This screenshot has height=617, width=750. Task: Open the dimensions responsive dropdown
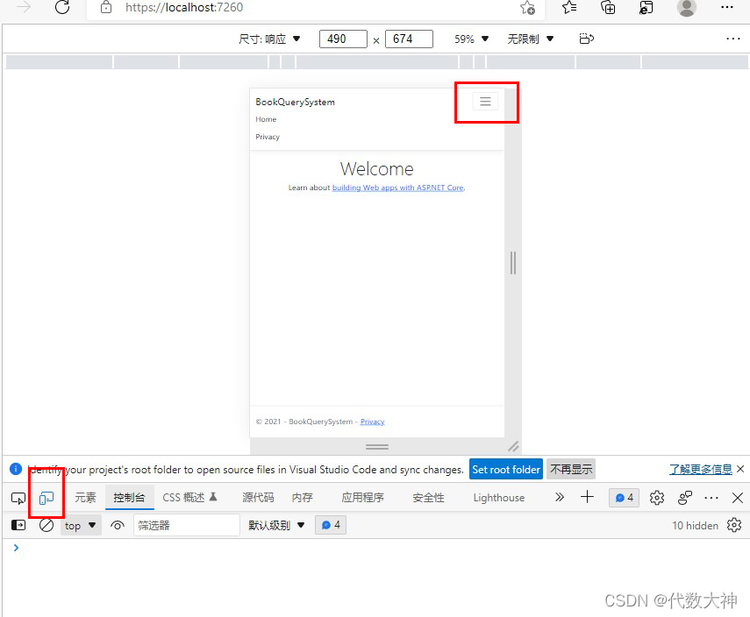[269, 39]
